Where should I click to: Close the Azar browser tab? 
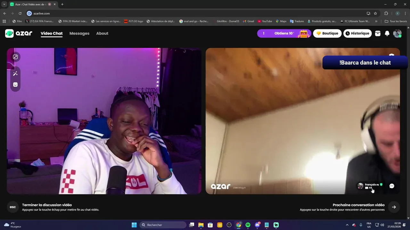(x=54, y=4)
